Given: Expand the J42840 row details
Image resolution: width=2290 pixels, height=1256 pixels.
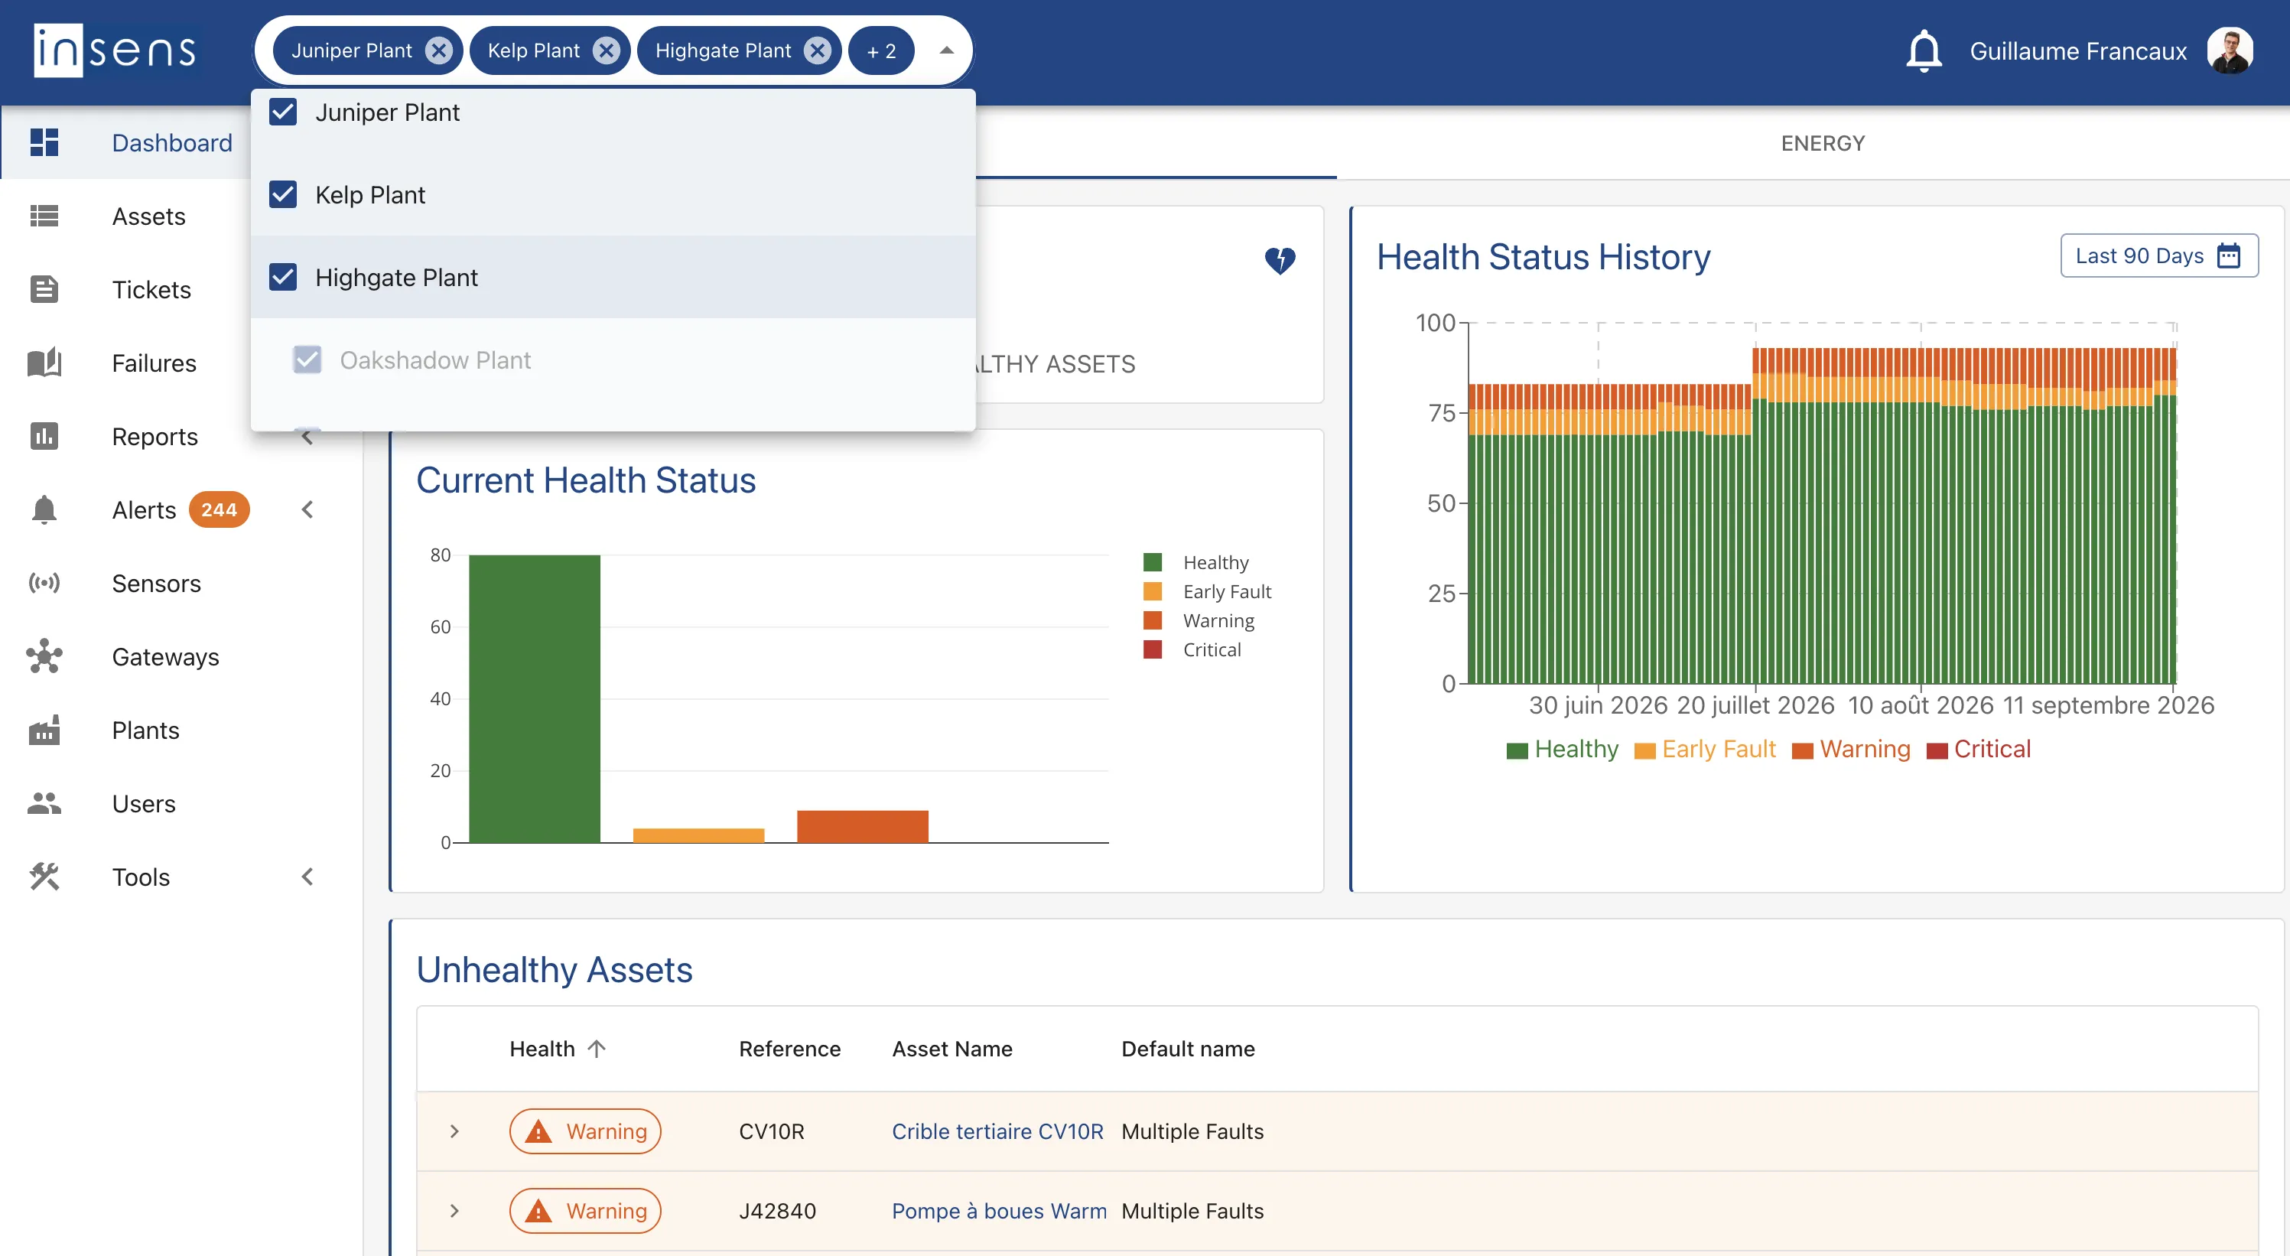Looking at the screenshot, I should [454, 1211].
